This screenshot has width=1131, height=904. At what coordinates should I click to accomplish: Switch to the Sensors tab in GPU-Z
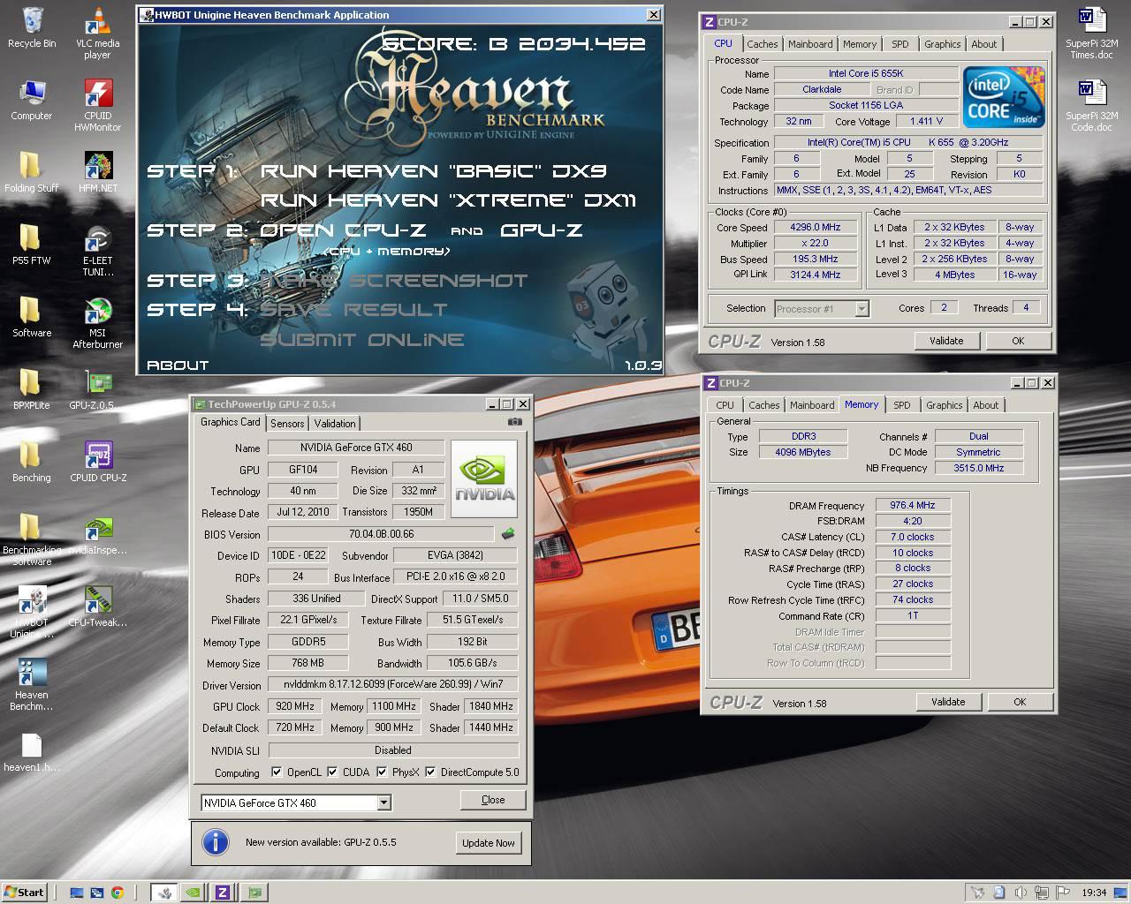[287, 424]
